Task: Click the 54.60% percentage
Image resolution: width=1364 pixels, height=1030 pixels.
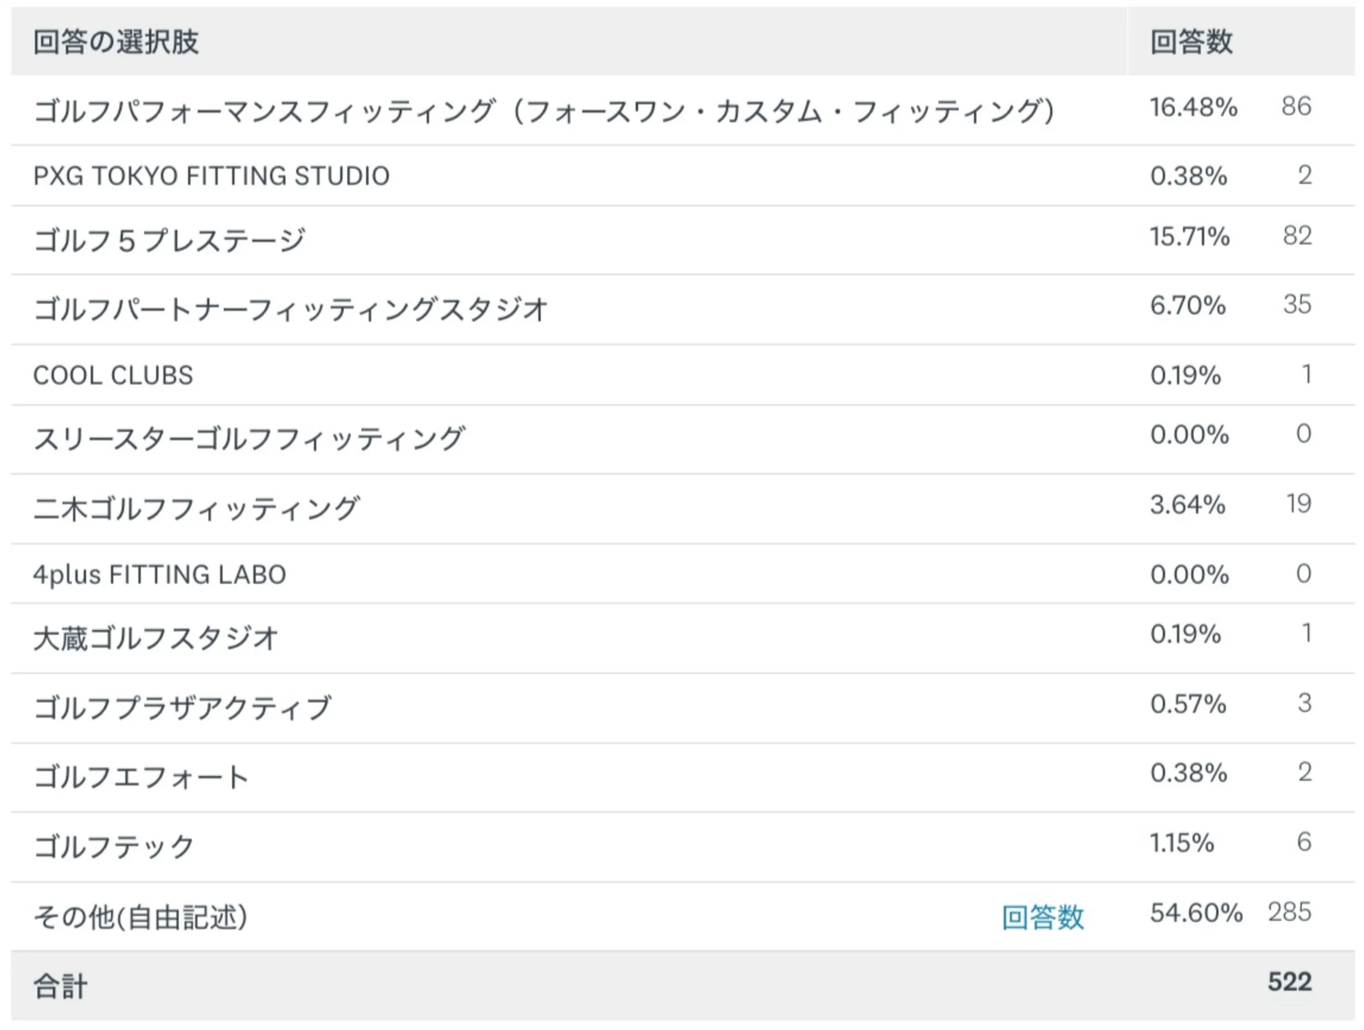Action: [1195, 913]
